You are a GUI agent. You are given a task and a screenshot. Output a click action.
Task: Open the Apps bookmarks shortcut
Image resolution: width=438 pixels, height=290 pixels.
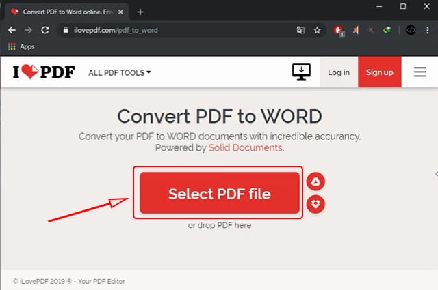[21, 46]
